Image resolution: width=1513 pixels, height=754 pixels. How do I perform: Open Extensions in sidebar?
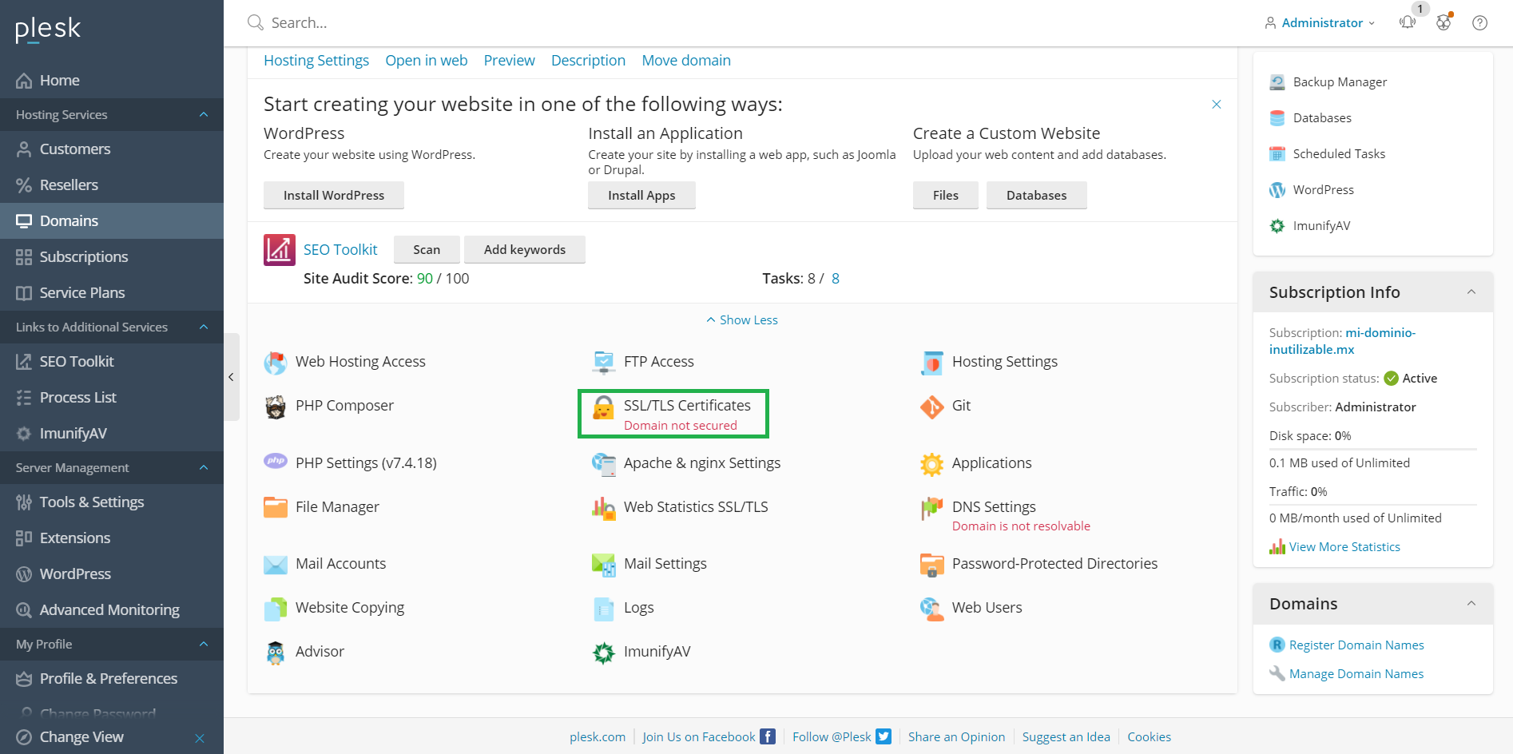click(112, 538)
